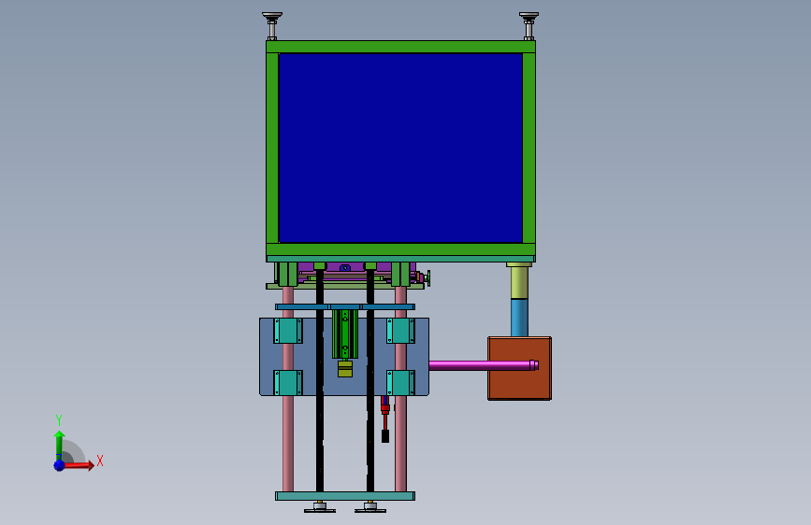Select the right leveling foot on top

pos(529,26)
